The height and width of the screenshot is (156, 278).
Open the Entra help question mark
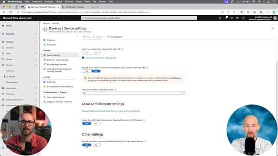tap(238, 18)
